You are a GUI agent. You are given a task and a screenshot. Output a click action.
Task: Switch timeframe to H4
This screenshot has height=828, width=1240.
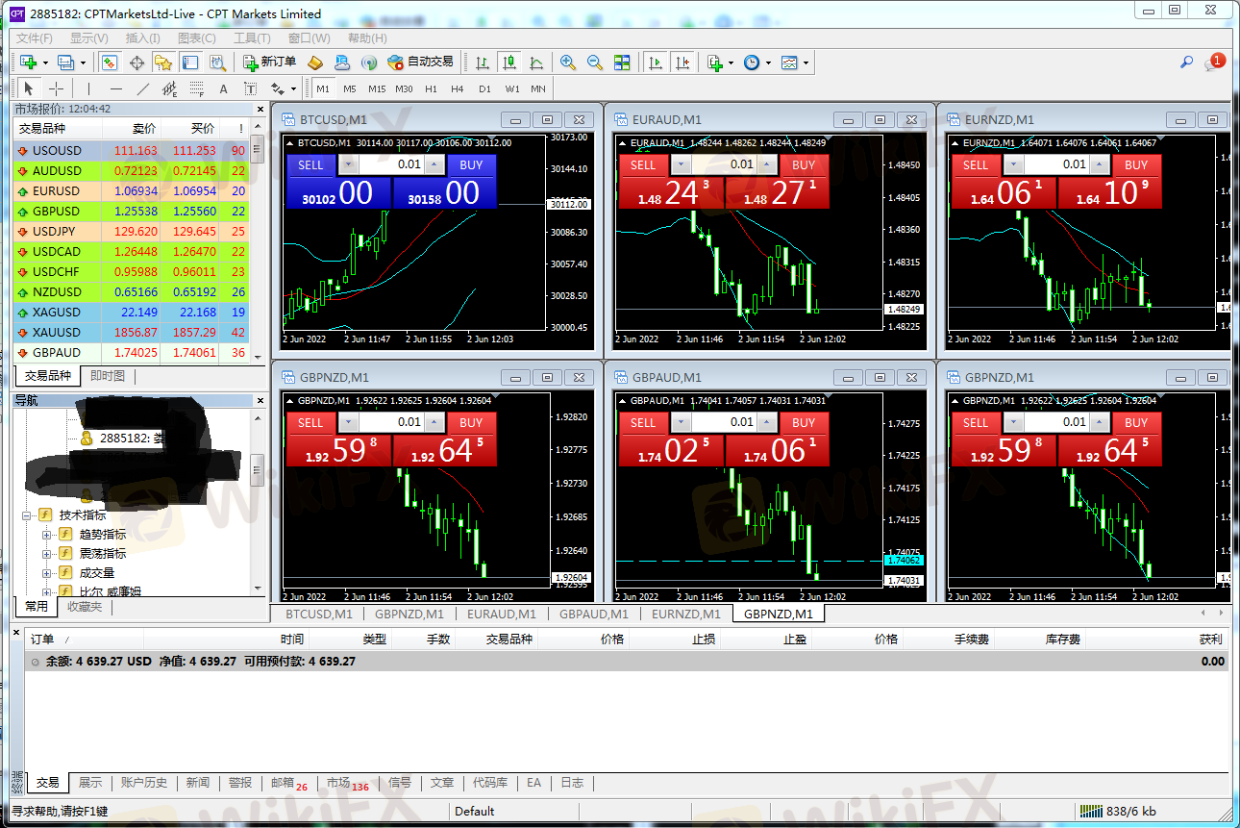coord(458,88)
